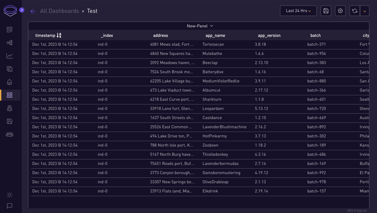Select the LavenderBlushmachine cell
The height and width of the screenshot is (213, 377).
pyautogui.click(x=225, y=127)
